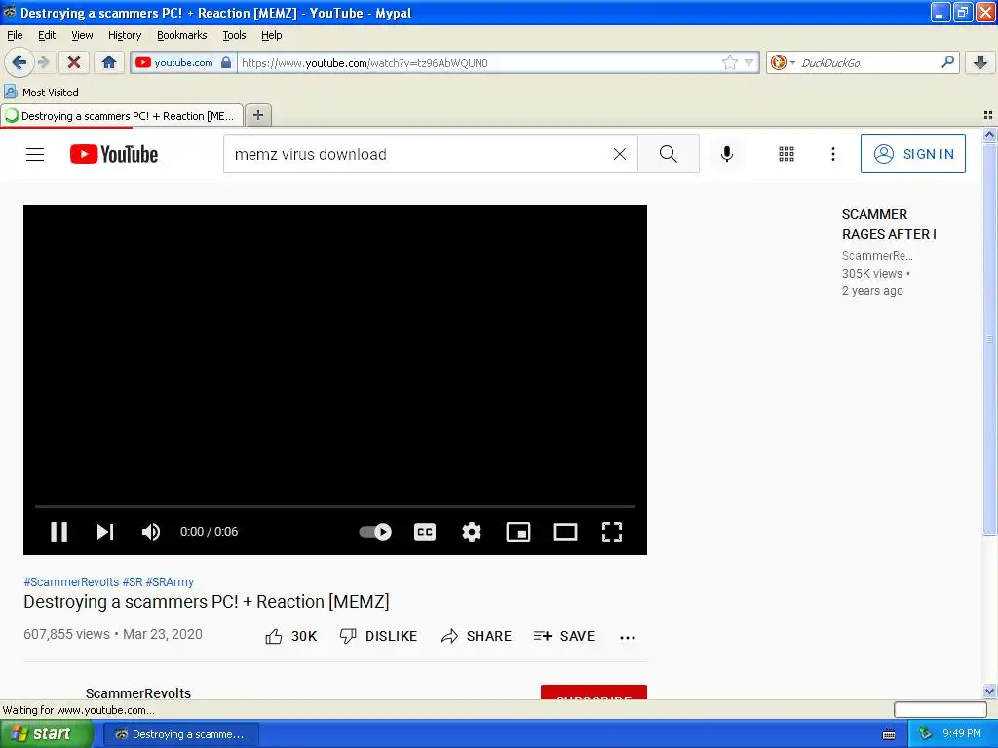Open the Windows start menu
This screenshot has width=998, height=748.
click(47, 734)
